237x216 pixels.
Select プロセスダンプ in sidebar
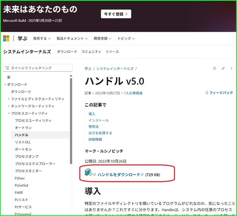click(27, 157)
